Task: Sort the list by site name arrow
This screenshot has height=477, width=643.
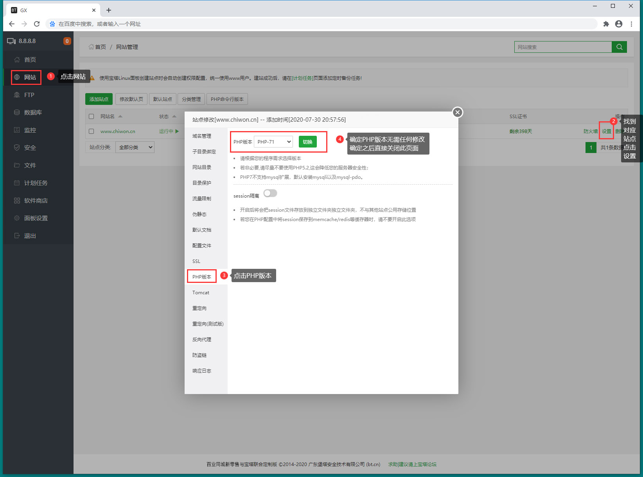Action: point(120,117)
